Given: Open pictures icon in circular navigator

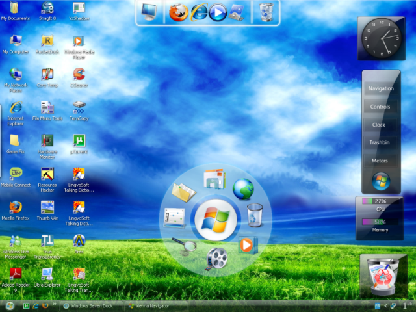Looking at the screenshot, I should (214, 179).
